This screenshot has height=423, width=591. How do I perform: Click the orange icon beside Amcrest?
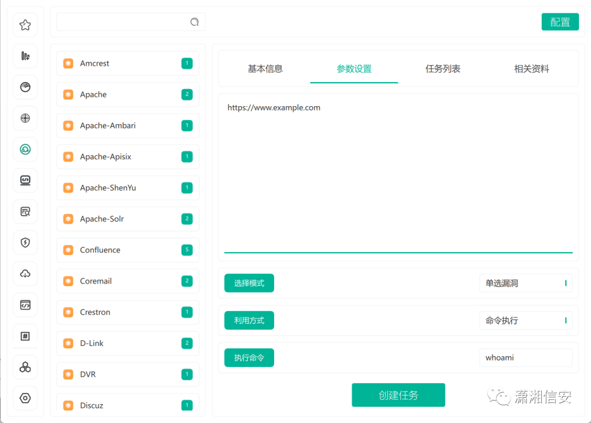tap(68, 63)
